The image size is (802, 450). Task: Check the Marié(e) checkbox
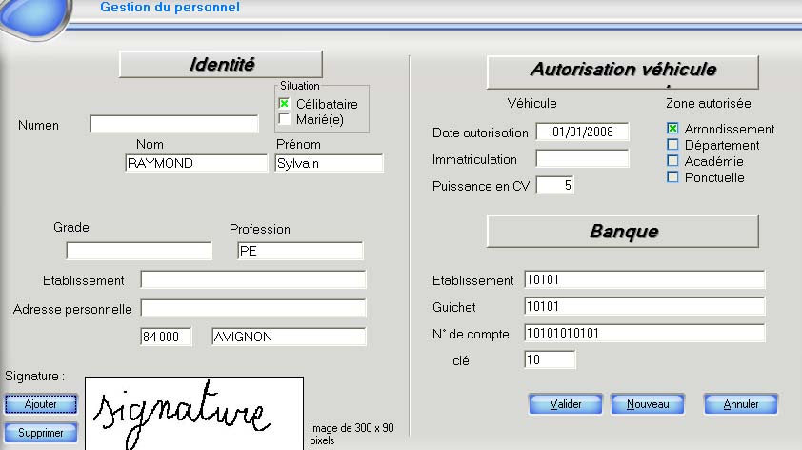284,119
